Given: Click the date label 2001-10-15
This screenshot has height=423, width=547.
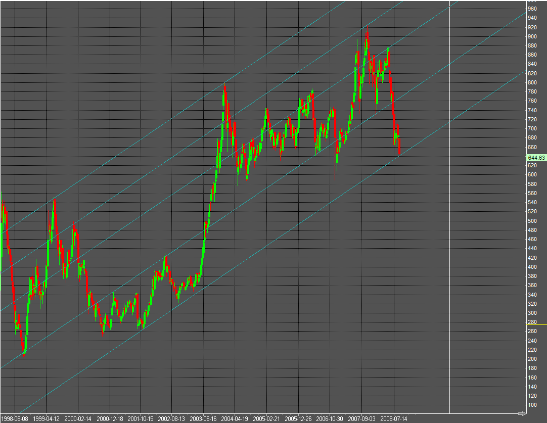Looking at the screenshot, I should click(141, 419).
